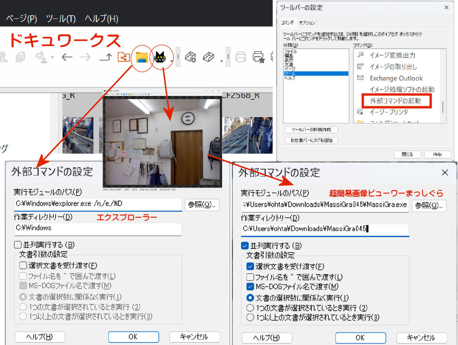This screenshot has width=458, height=345.
Task: Click the greyed printer toolbar icon
Action: pyautogui.click(x=241, y=57)
